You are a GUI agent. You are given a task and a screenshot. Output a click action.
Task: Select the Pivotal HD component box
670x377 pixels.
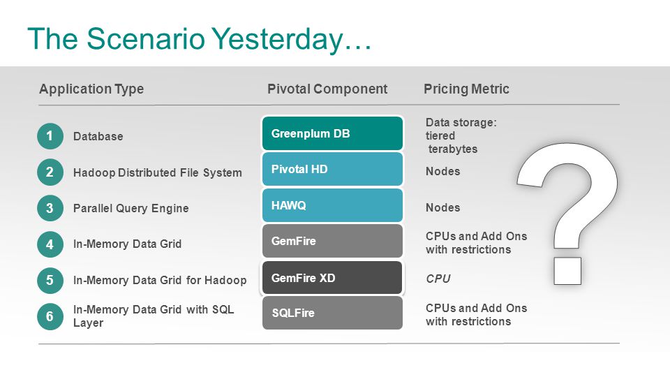(332, 169)
